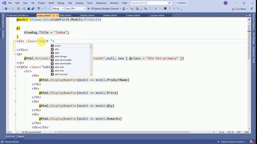Click the editor horizontal scrollbar thumb
Image resolution: width=257 pixels, height=144 pixels.
[123, 132]
